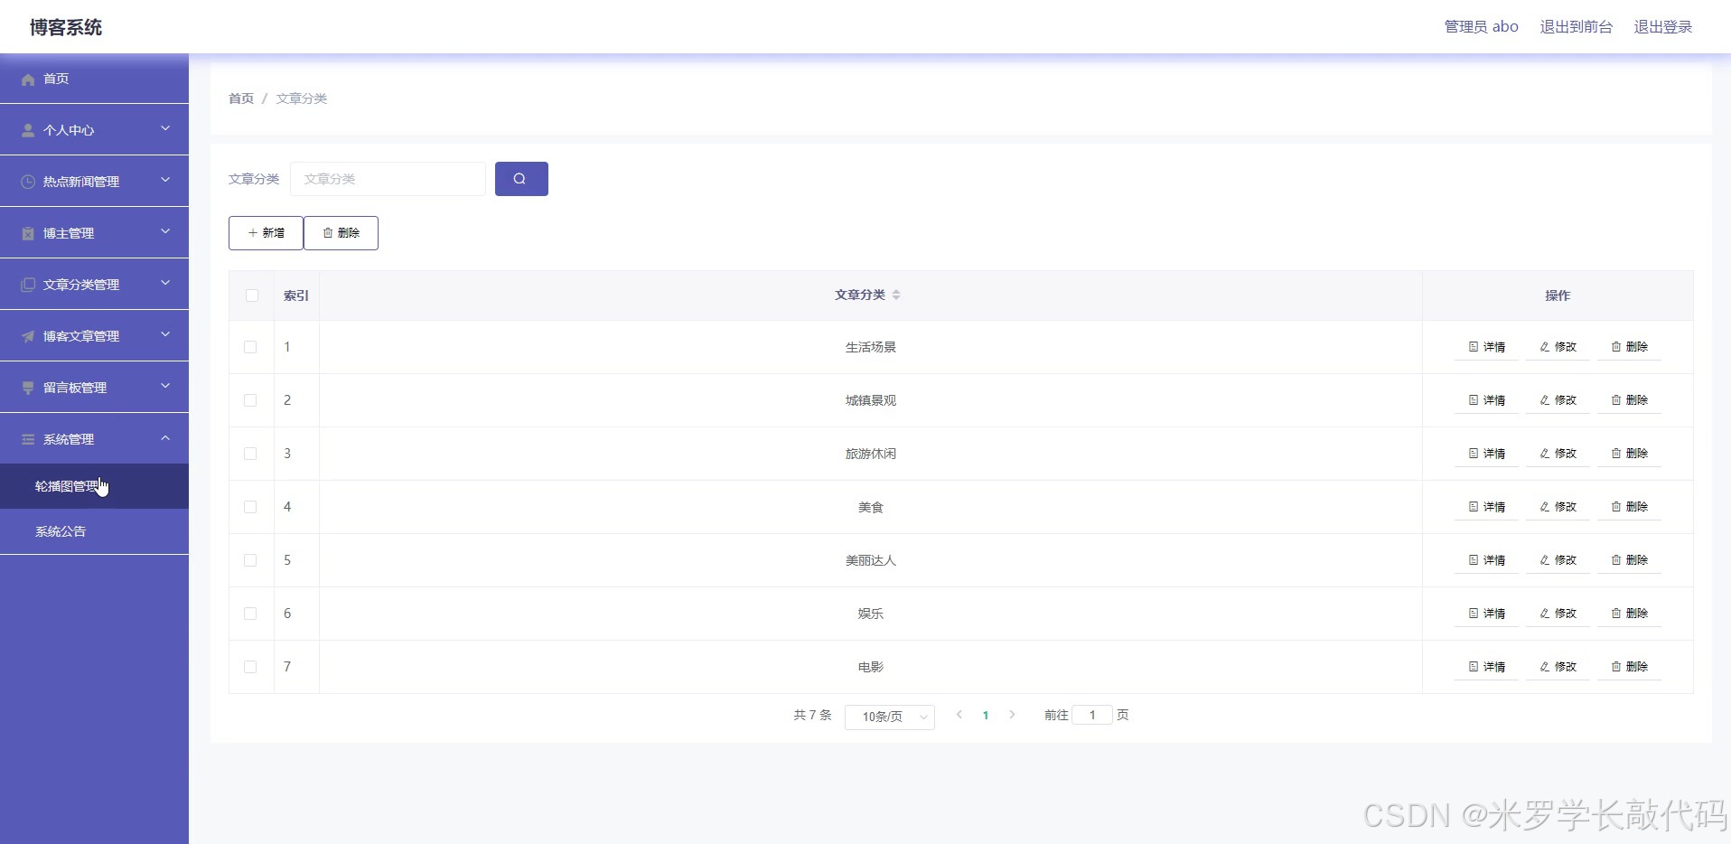
Task: Click 退出登录 link
Action: pyautogui.click(x=1662, y=27)
